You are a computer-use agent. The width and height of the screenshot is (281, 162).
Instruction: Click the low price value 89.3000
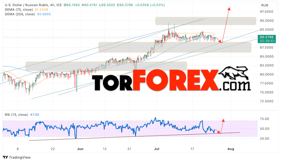click(x=108, y=5)
